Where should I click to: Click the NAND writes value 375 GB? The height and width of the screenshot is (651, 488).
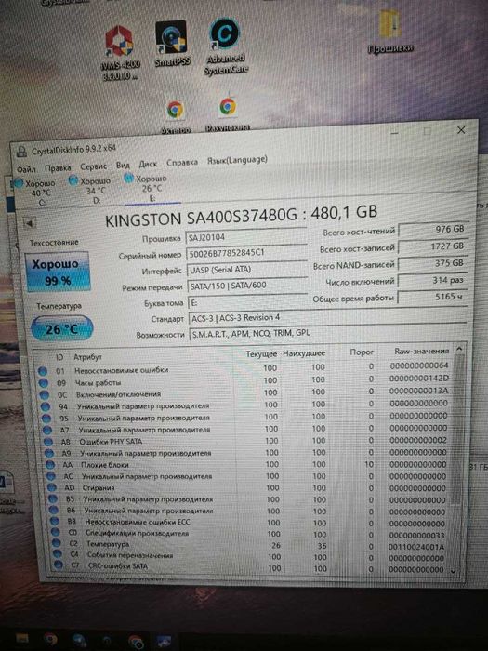tap(431, 263)
